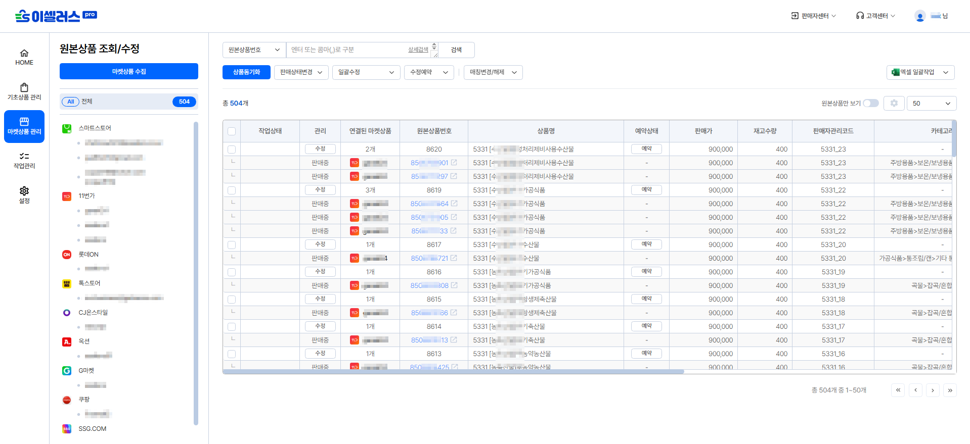Image resolution: width=970 pixels, height=444 pixels.
Task: Open external link icon beside product ending 901
Action: [454, 163]
